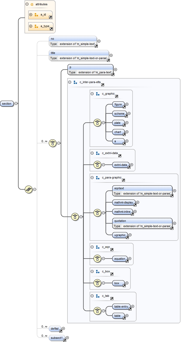This screenshot has width=185, height=342.
Task: Select the table-entry element
Action: pyautogui.click(x=121, y=307)
